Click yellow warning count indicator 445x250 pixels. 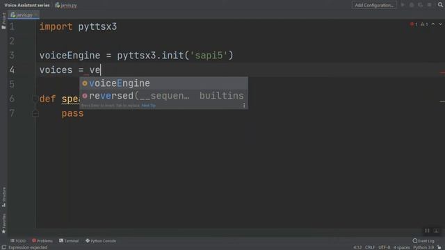[x=424, y=24]
